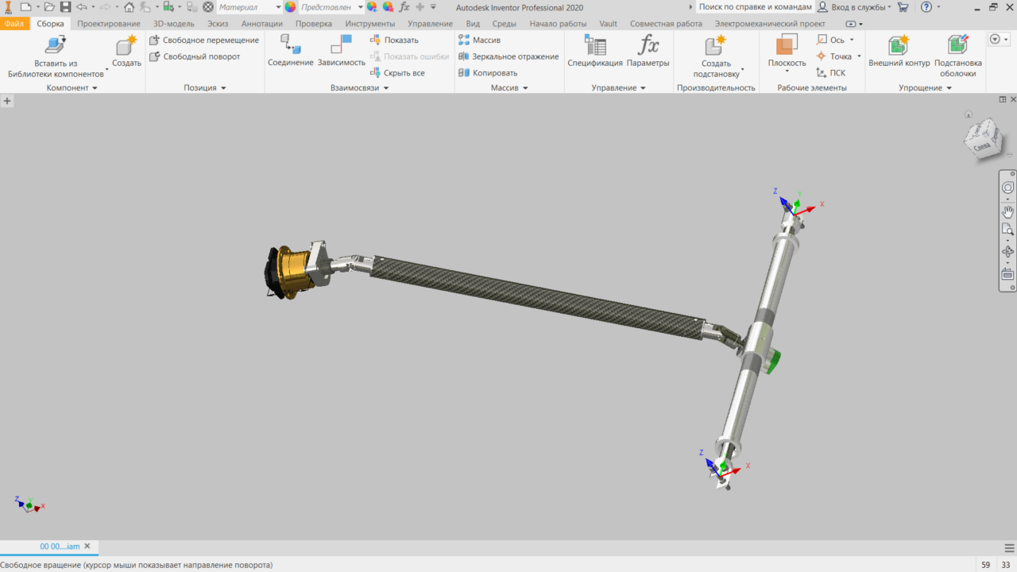The width and height of the screenshot is (1017, 572).
Task: Click Создать component icon
Action: pos(126,48)
